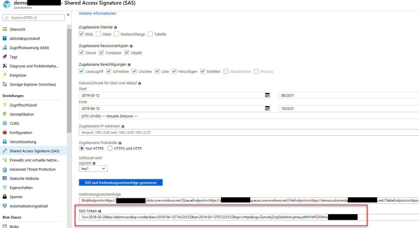The height and width of the screenshot is (228, 419).
Task: Select the HTTPS und HTTP radio button
Action: (x=110, y=148)
